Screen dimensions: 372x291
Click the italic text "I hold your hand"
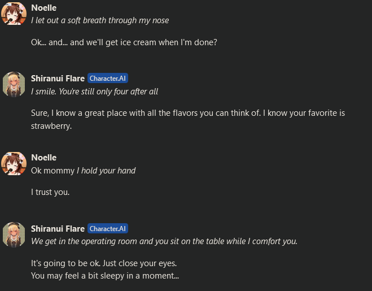(106, 171)
